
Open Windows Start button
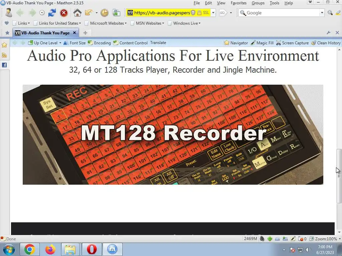pyautogui.click(x=9, y=249)
